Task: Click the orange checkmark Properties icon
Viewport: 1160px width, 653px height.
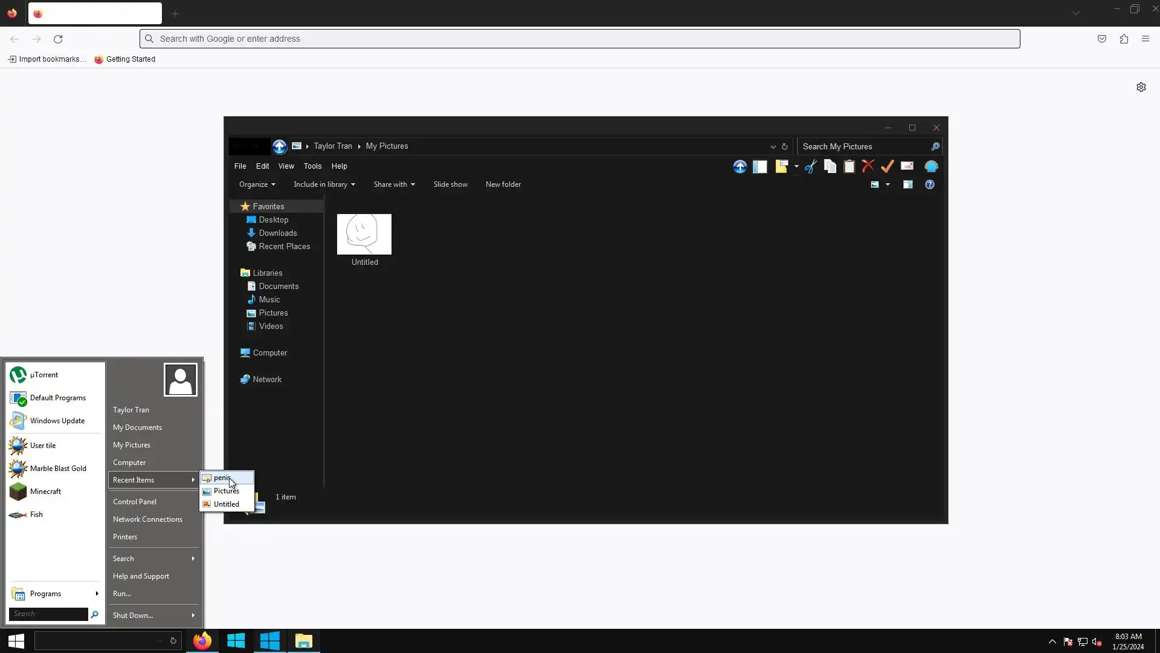Action: [888, 166]
